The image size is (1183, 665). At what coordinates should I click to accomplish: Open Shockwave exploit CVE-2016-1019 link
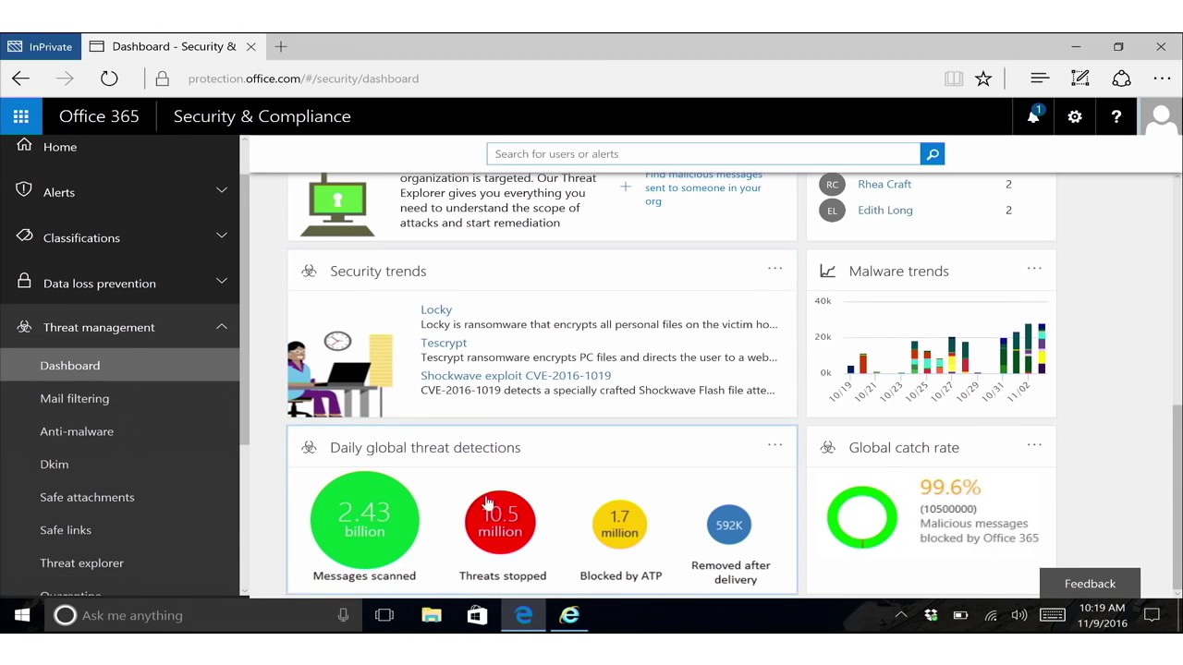[516, 376]
